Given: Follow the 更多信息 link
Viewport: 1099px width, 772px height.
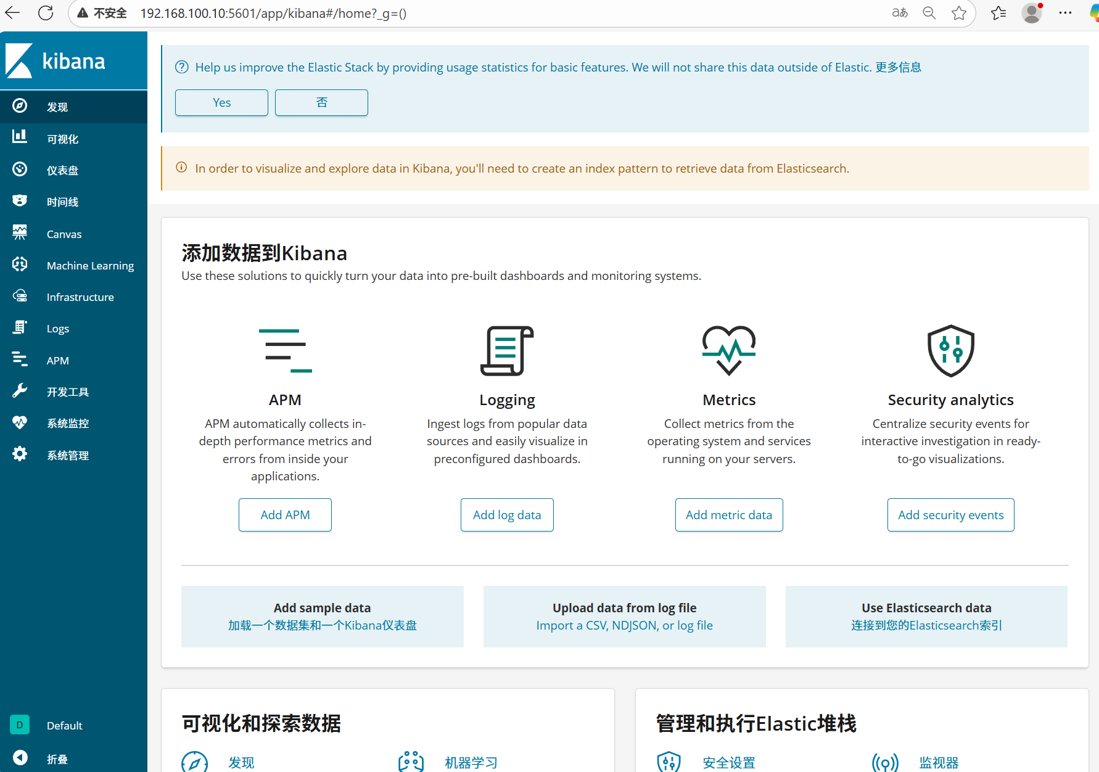Looking at the screenshot, I should (898, 67).
